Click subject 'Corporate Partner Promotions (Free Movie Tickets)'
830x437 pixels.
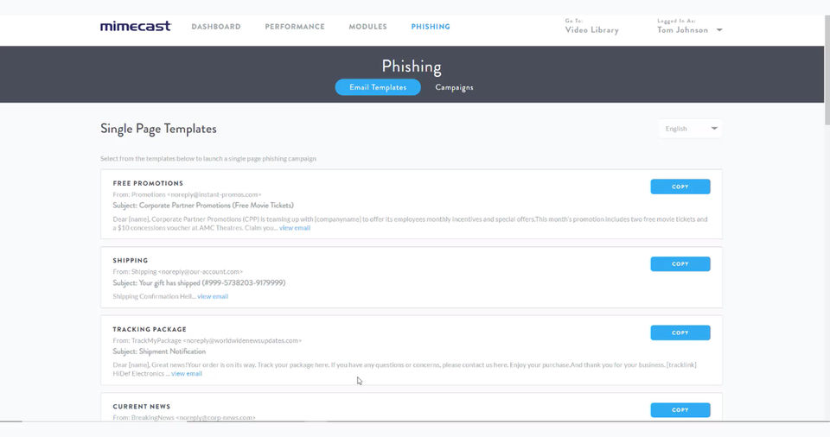203,206
